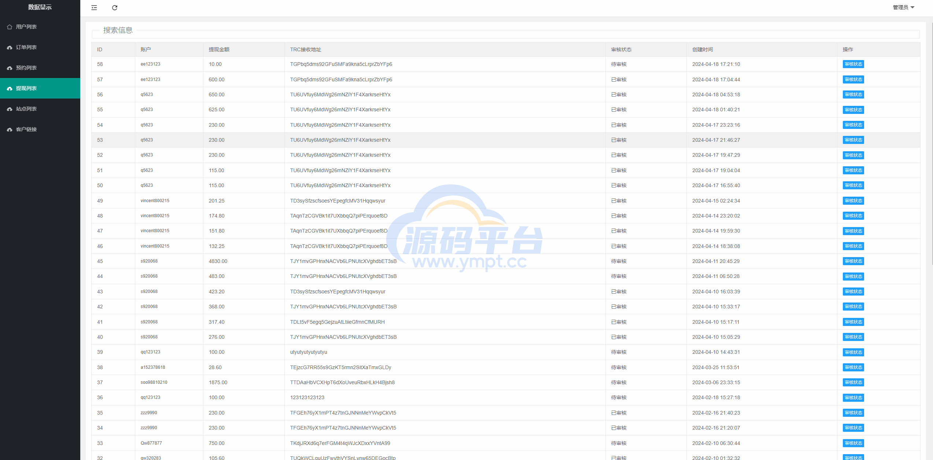
Task: Click the vertical page scrollbar
Action: [932, 143]
